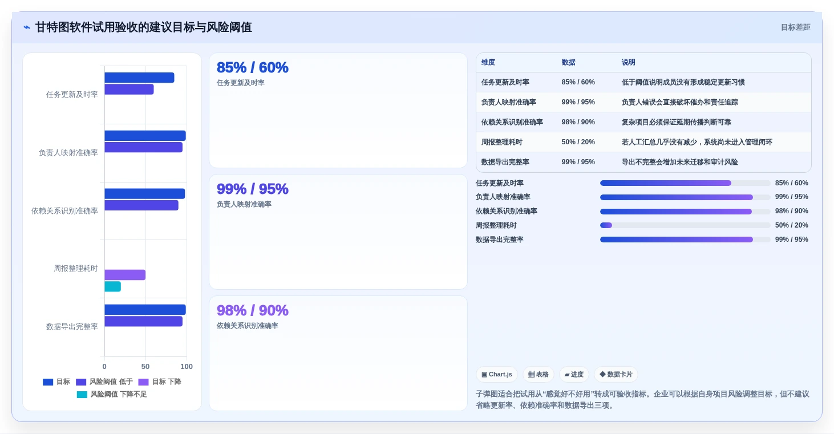Click the 85% / 60% data card
This screenshot has width=834, height=434.
[338, 111]
